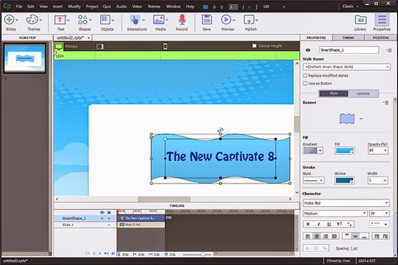Click the timeline stop button

point(94,253)
